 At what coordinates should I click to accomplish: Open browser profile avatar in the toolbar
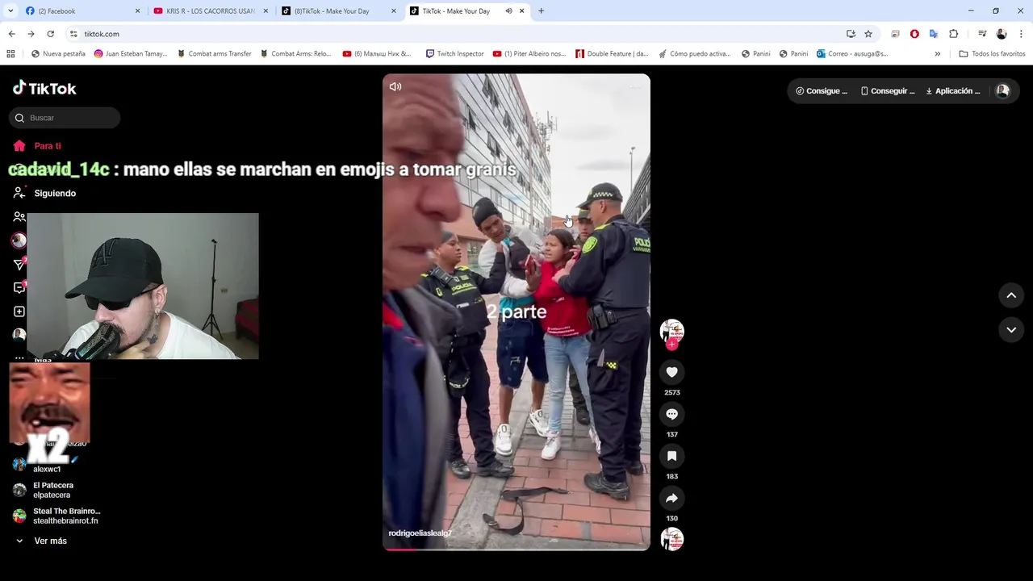[1002, 34]
